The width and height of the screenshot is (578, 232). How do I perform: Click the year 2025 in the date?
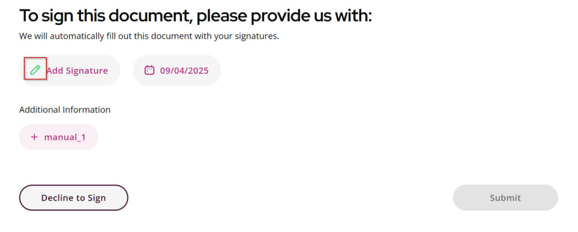click(x=199, y=71)
